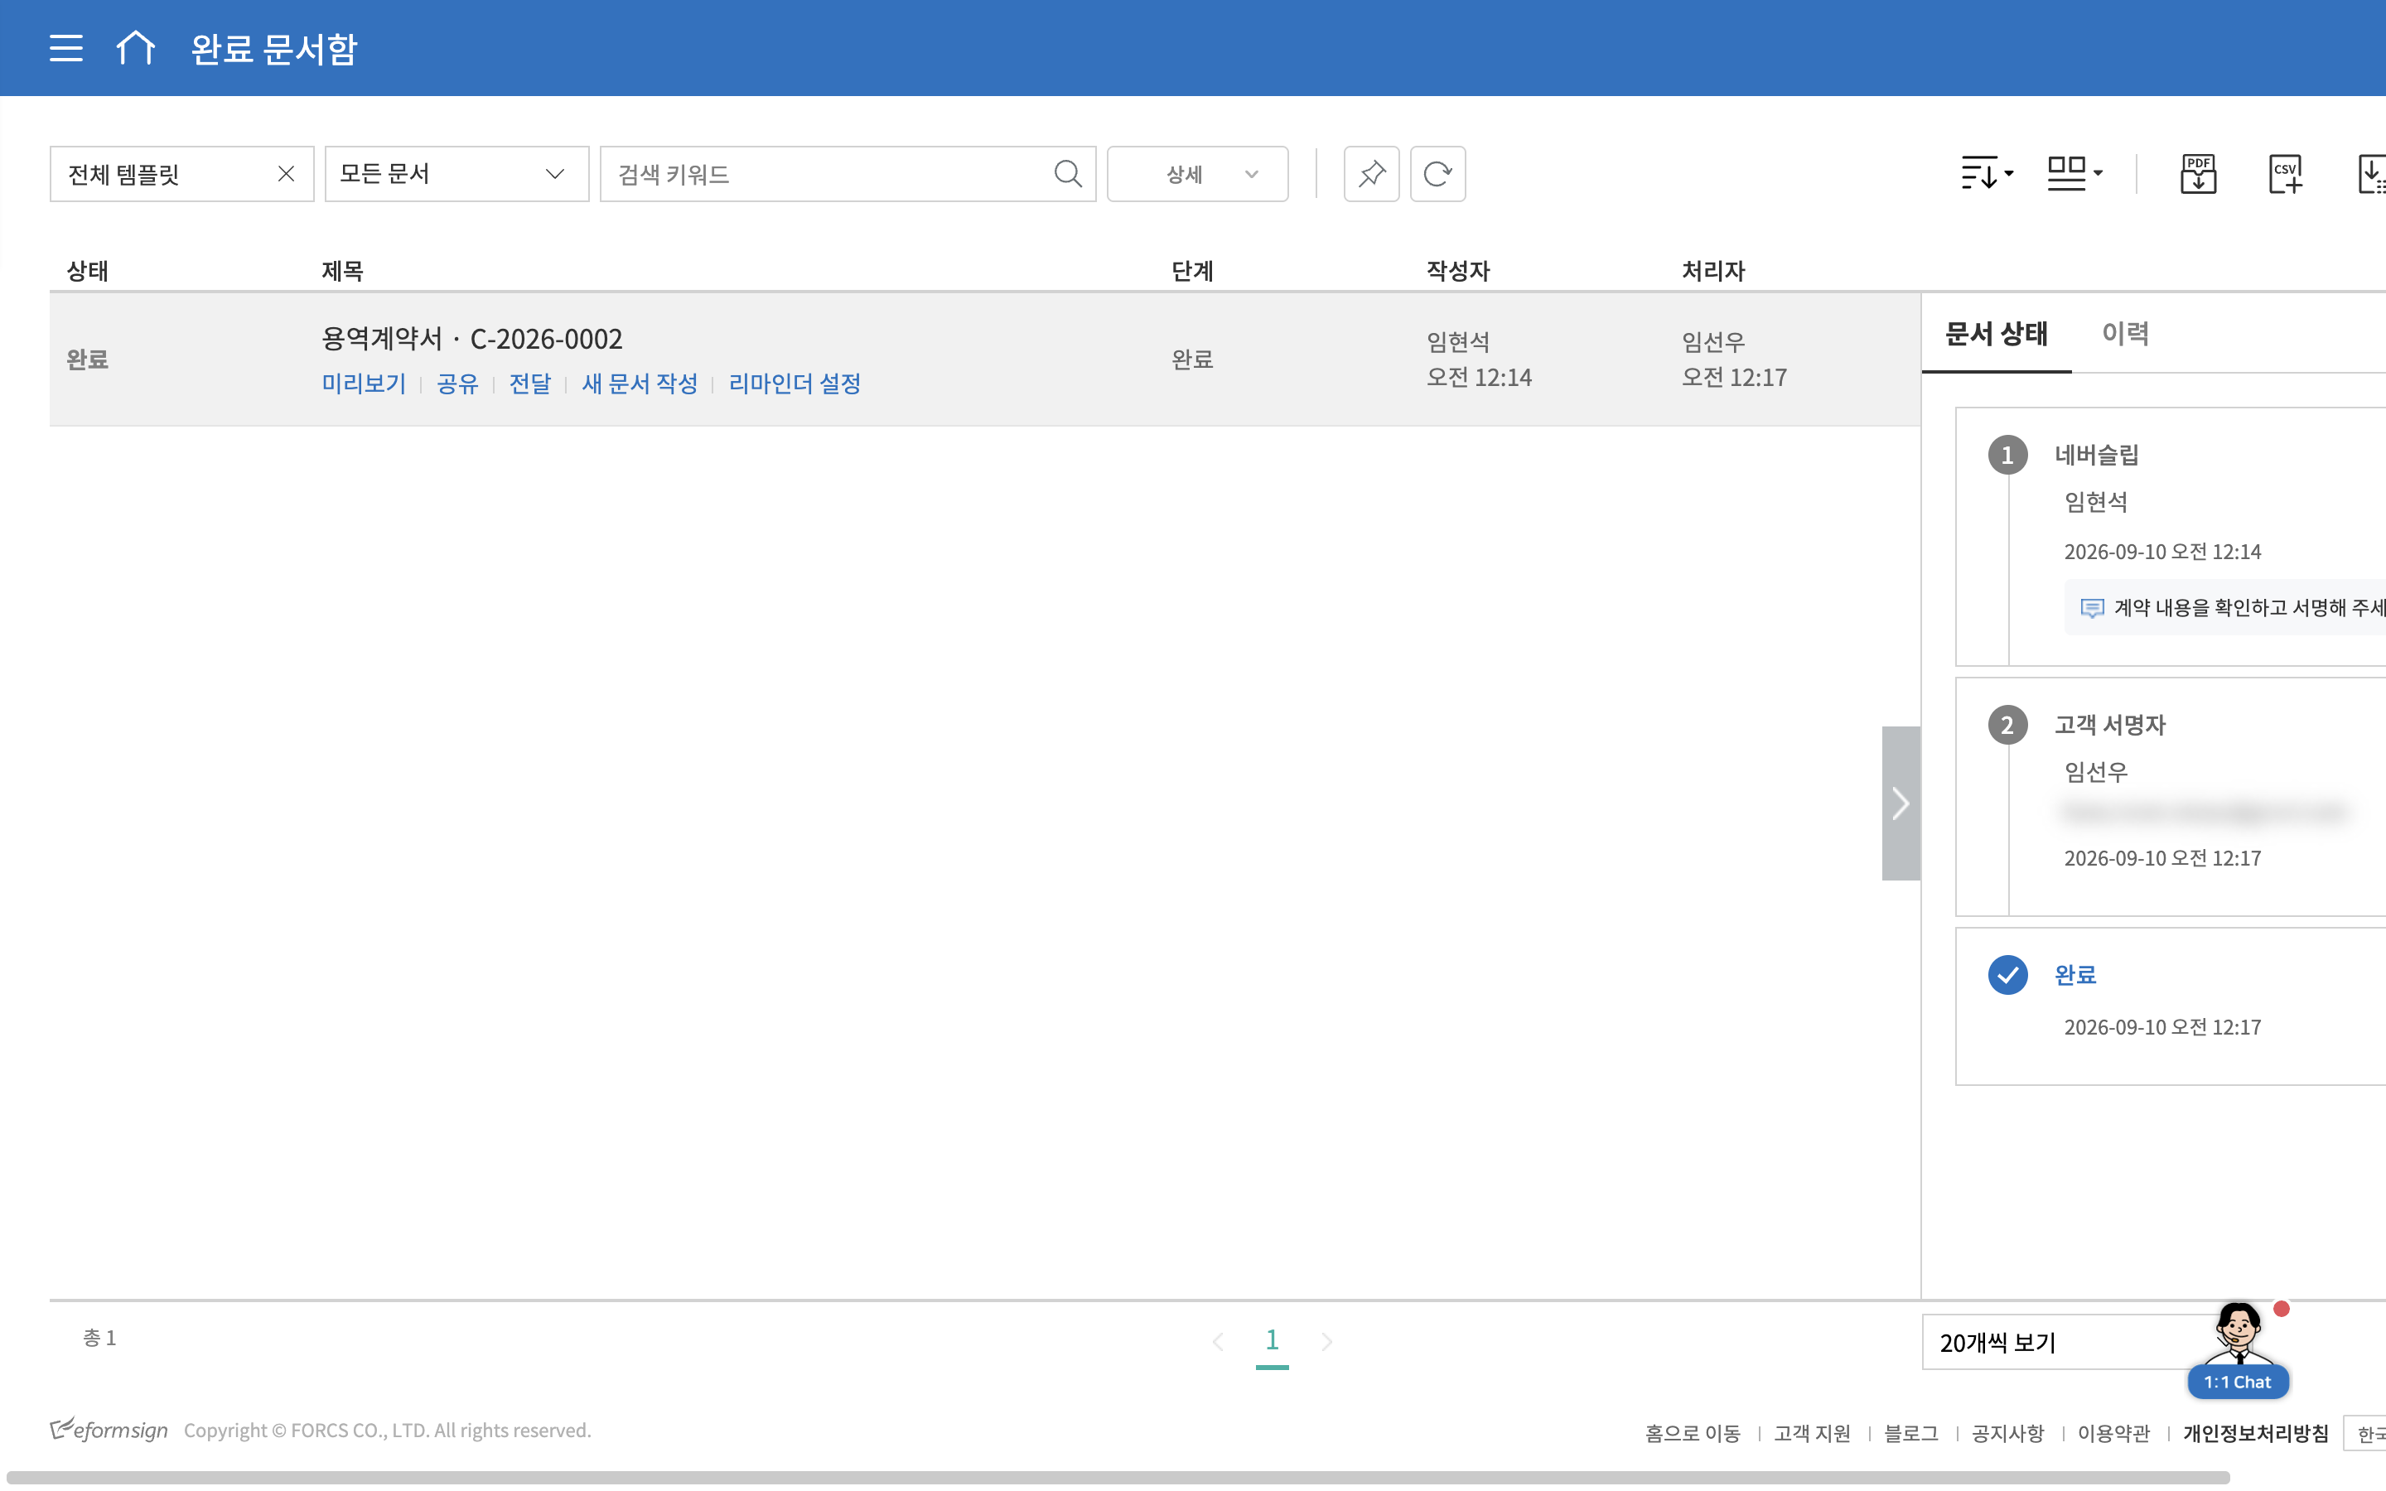Open 개인정보처리방침 footer link
Viewport: 2386px width, 1491px height.
pyautogui.click(x=2255, y=1433)
